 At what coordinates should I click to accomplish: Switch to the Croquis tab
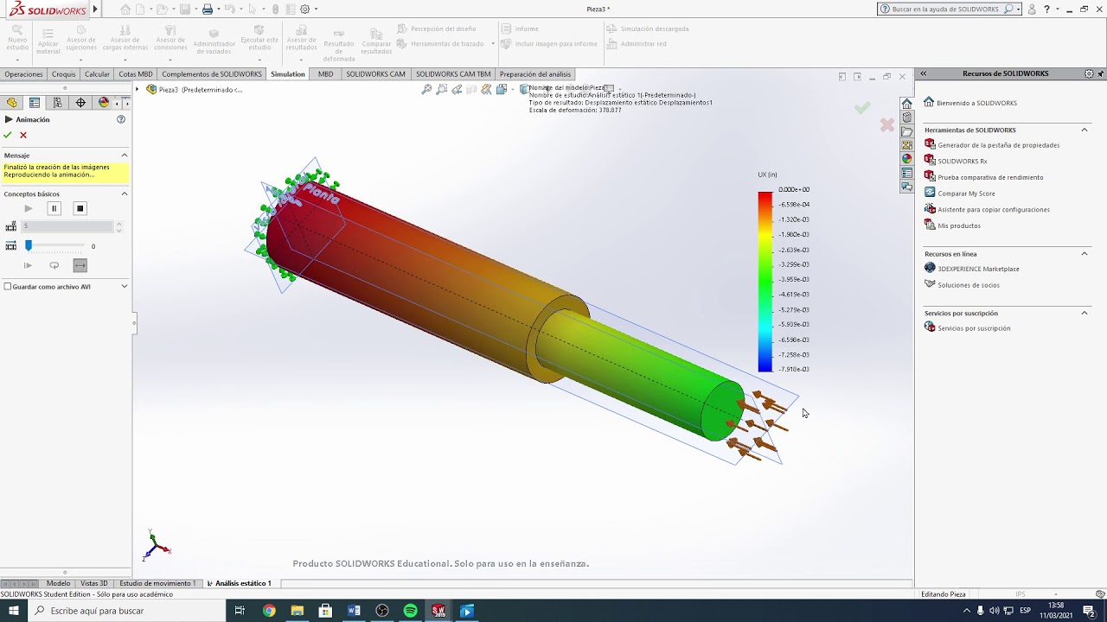[x=64, y=74]
